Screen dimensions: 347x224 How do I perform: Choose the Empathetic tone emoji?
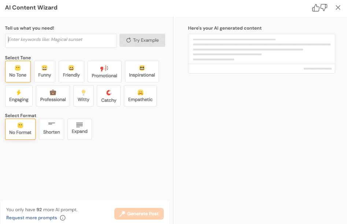coord(140,96)
